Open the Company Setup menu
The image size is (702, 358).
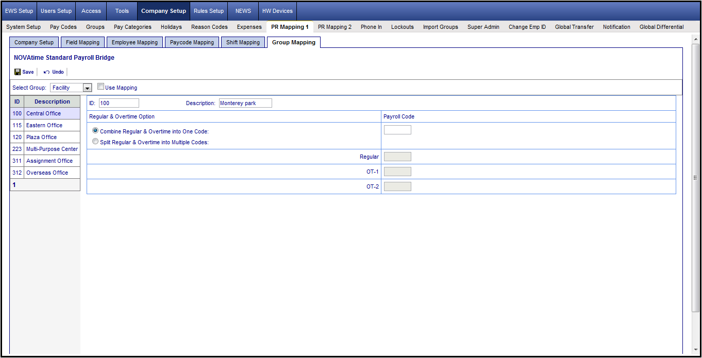(x=164, y=11)
